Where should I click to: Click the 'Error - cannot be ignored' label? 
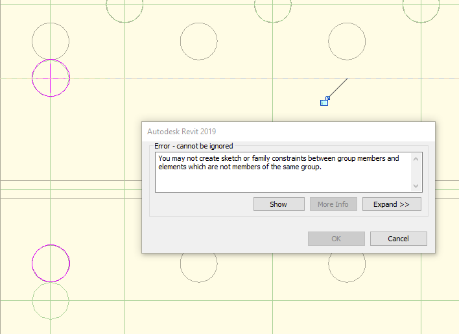[194, 146]
